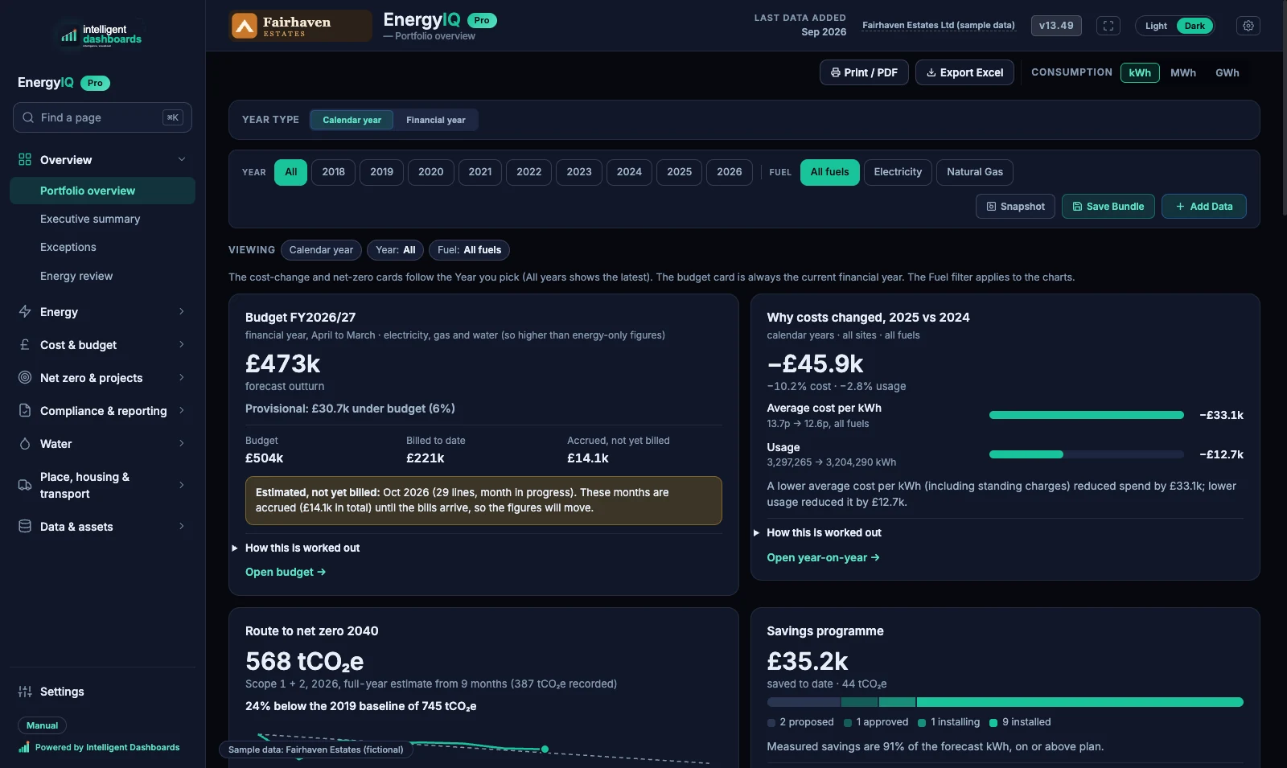Set consumption unit to kWh

[1140, 72]
